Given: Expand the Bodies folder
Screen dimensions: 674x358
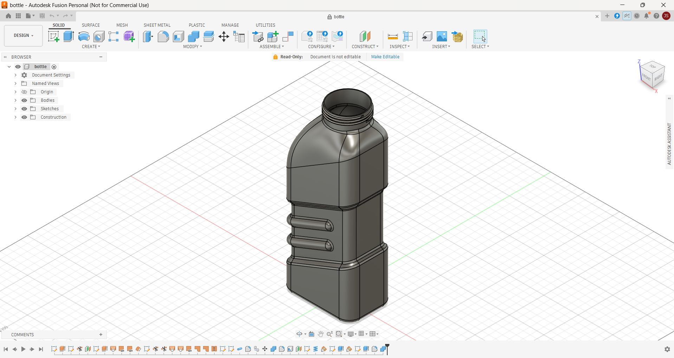Looking at the screenshot, I should (x=15, y=100).
